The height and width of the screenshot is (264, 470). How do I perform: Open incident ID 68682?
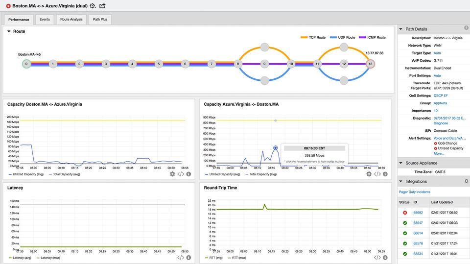pos(418,213)
